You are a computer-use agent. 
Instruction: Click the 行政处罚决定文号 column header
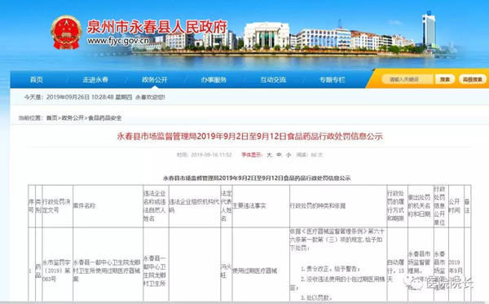[56, 205]
